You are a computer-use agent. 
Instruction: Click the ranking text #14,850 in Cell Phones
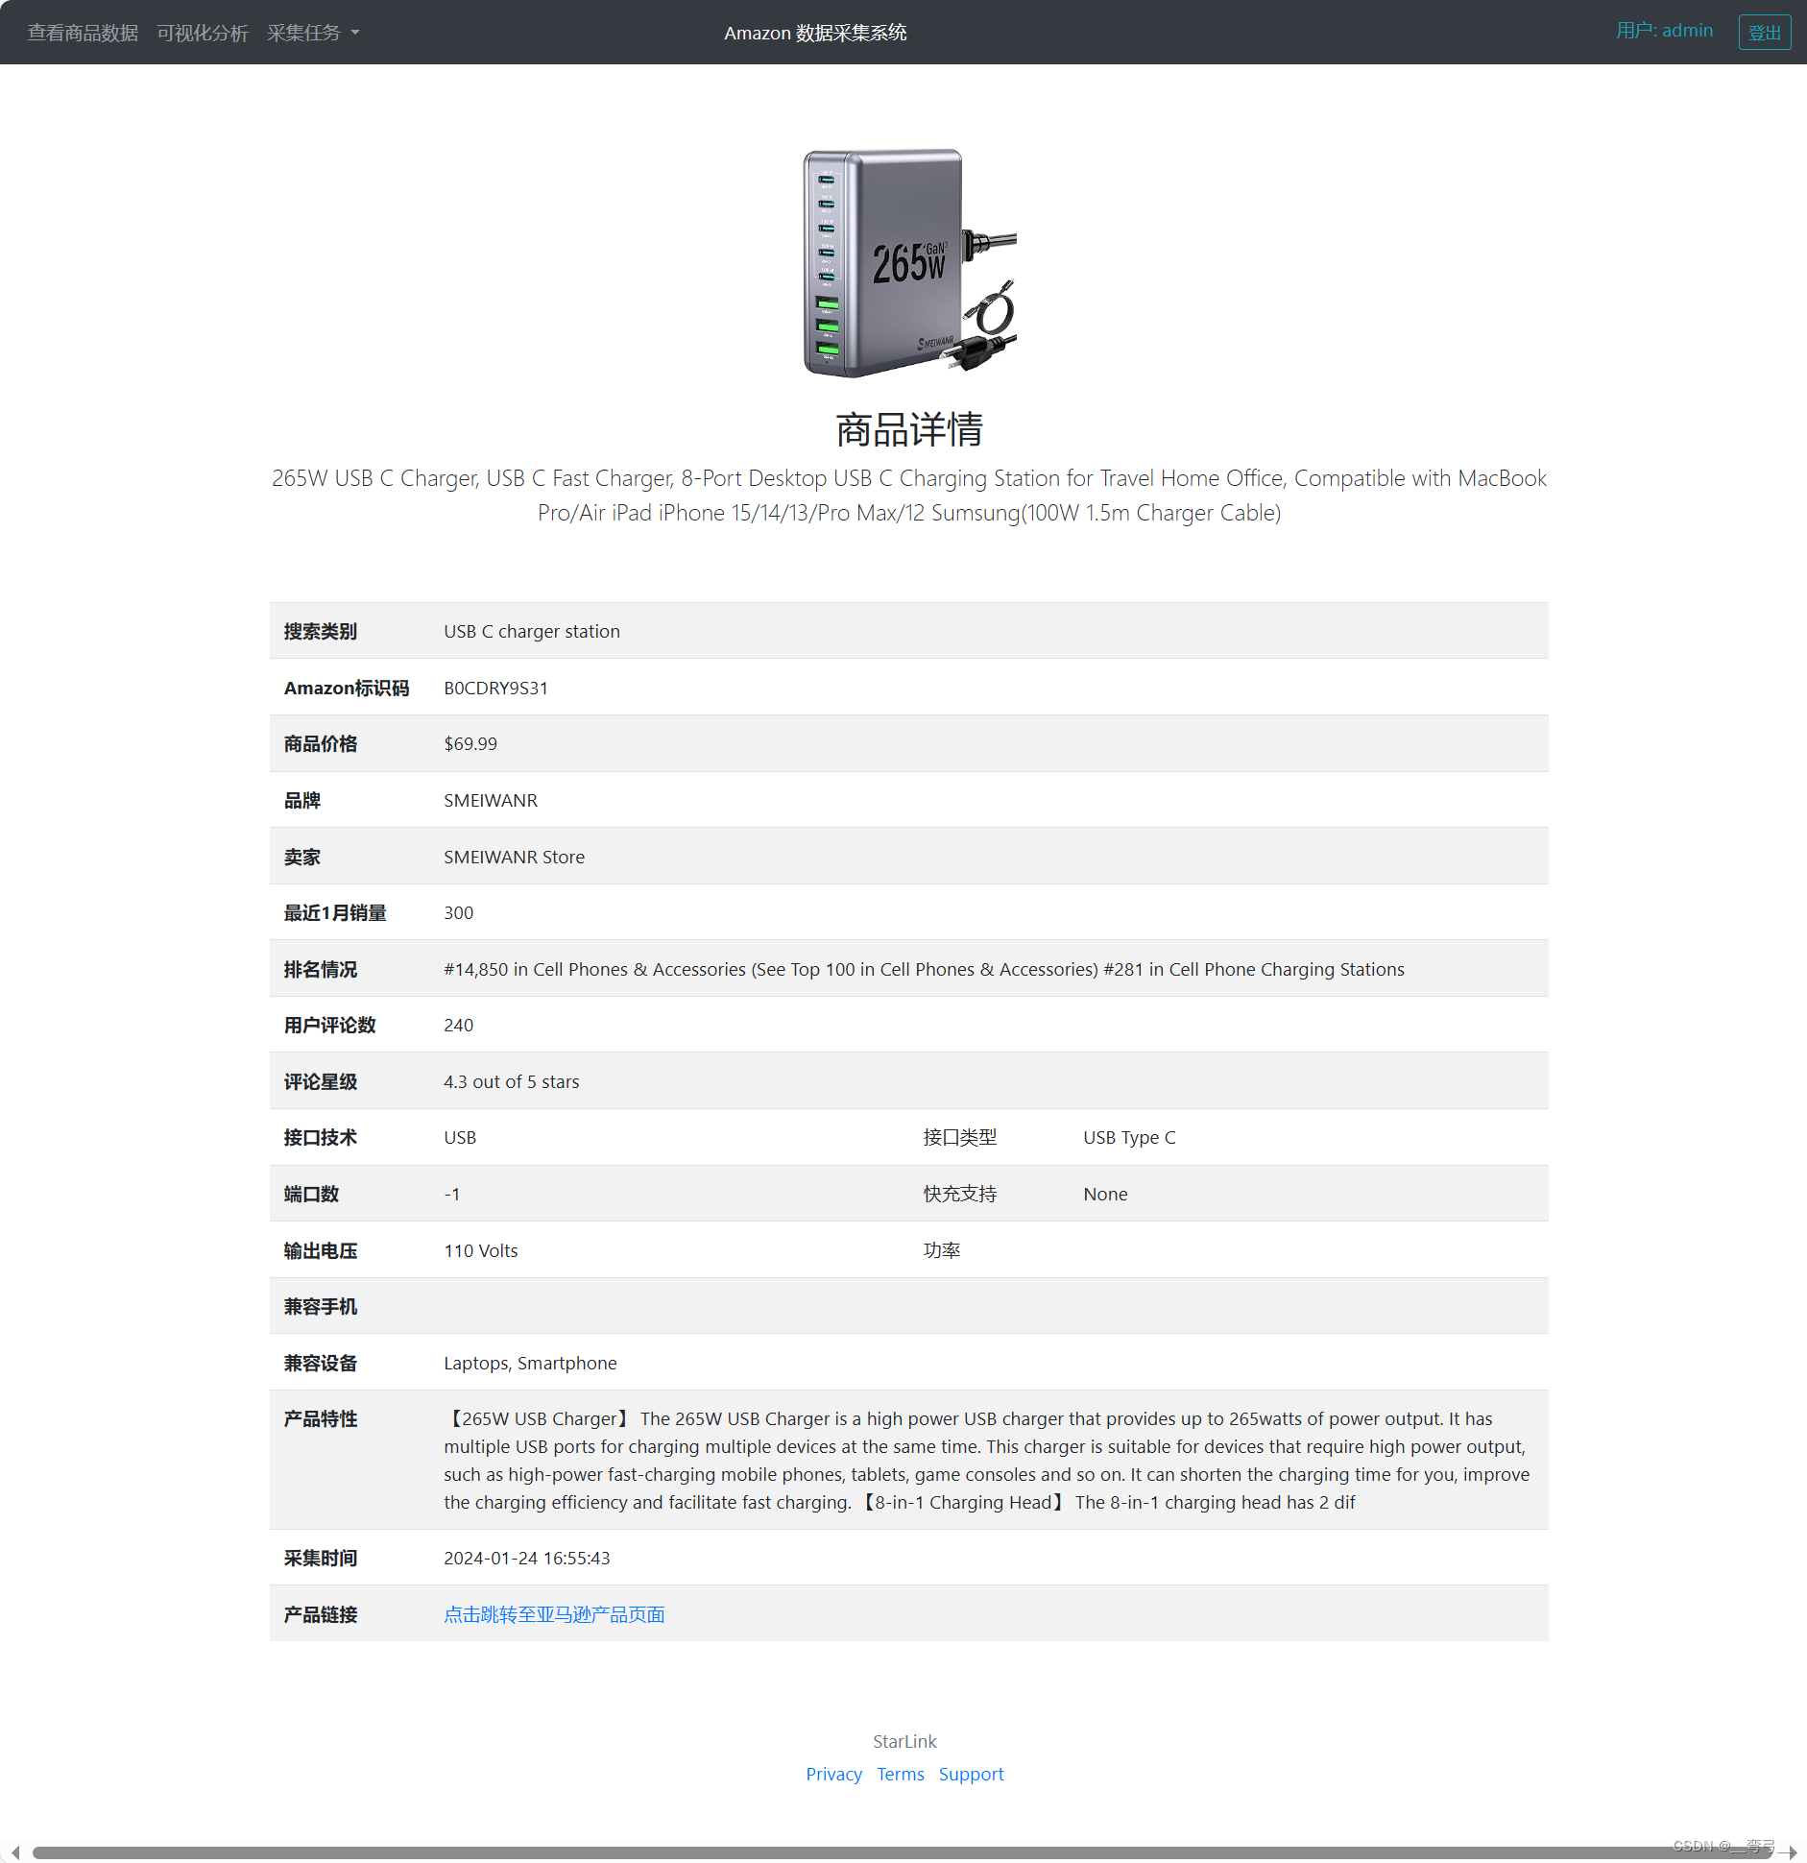pos(924,969)
